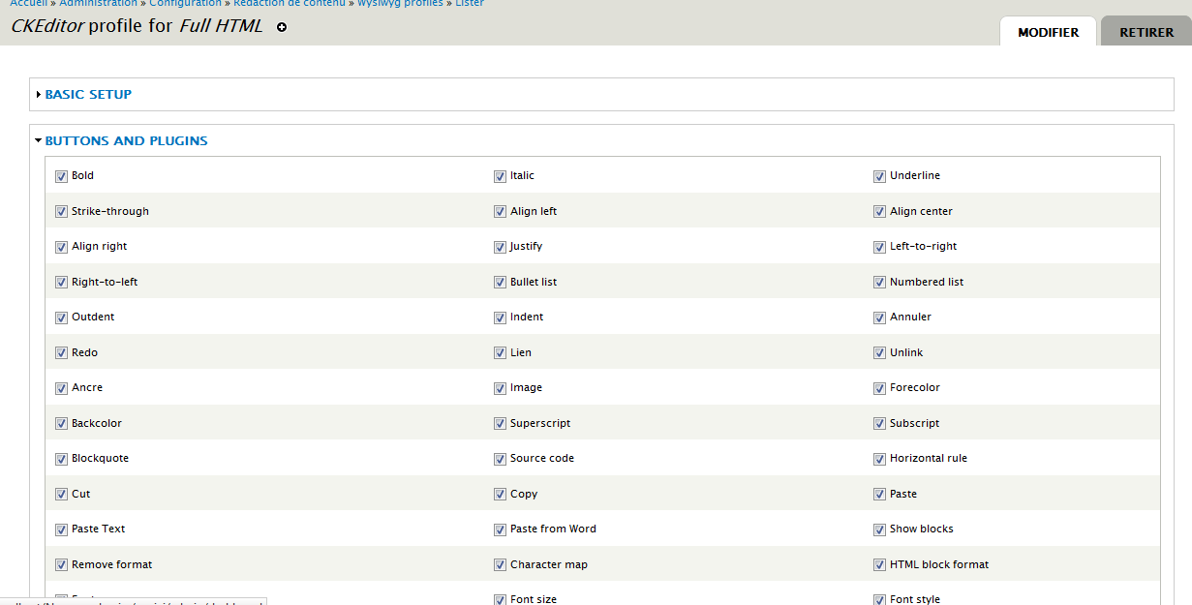Uncheck HTML block format
Screen dimensions: 1192x605
[879, 565]
